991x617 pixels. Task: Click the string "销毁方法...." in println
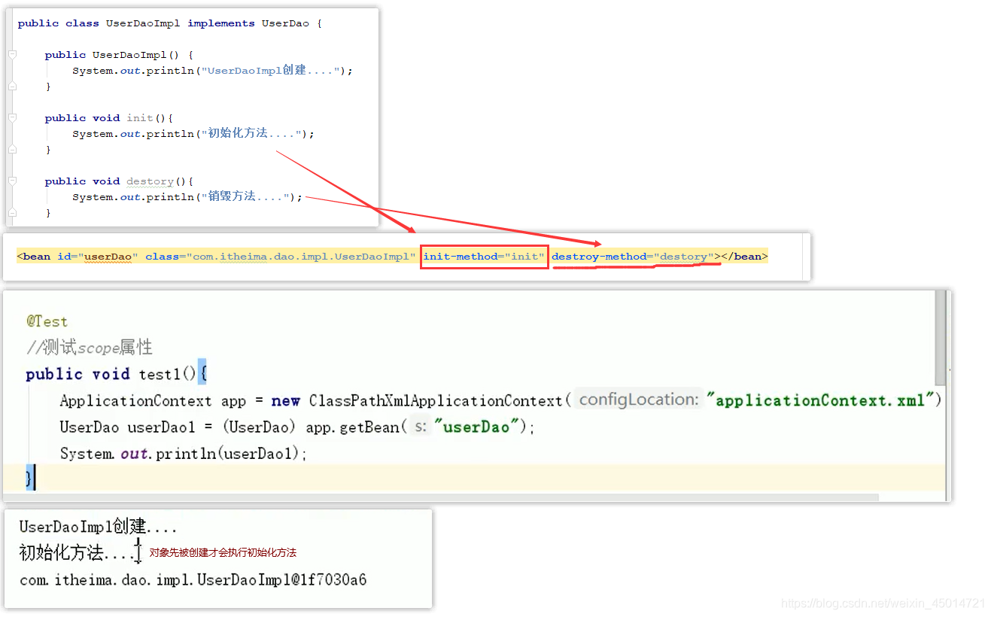click(x=245, y=197)
